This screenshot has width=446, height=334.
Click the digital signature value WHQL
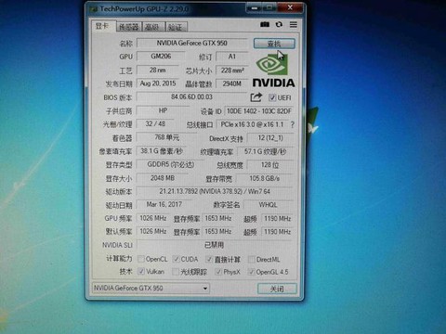pyautogui.click(x=269, y=205)
